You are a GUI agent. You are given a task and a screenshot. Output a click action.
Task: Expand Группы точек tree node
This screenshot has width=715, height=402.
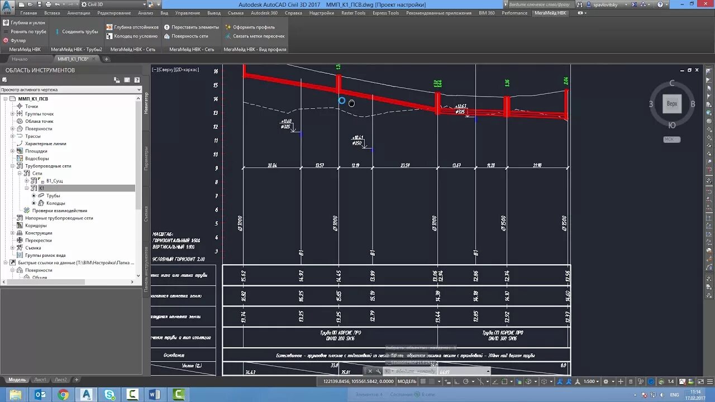[13, 114]
